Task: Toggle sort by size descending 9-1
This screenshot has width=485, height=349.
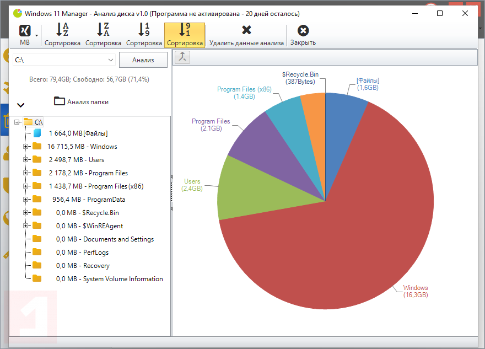Action: [x=185, y=34]
